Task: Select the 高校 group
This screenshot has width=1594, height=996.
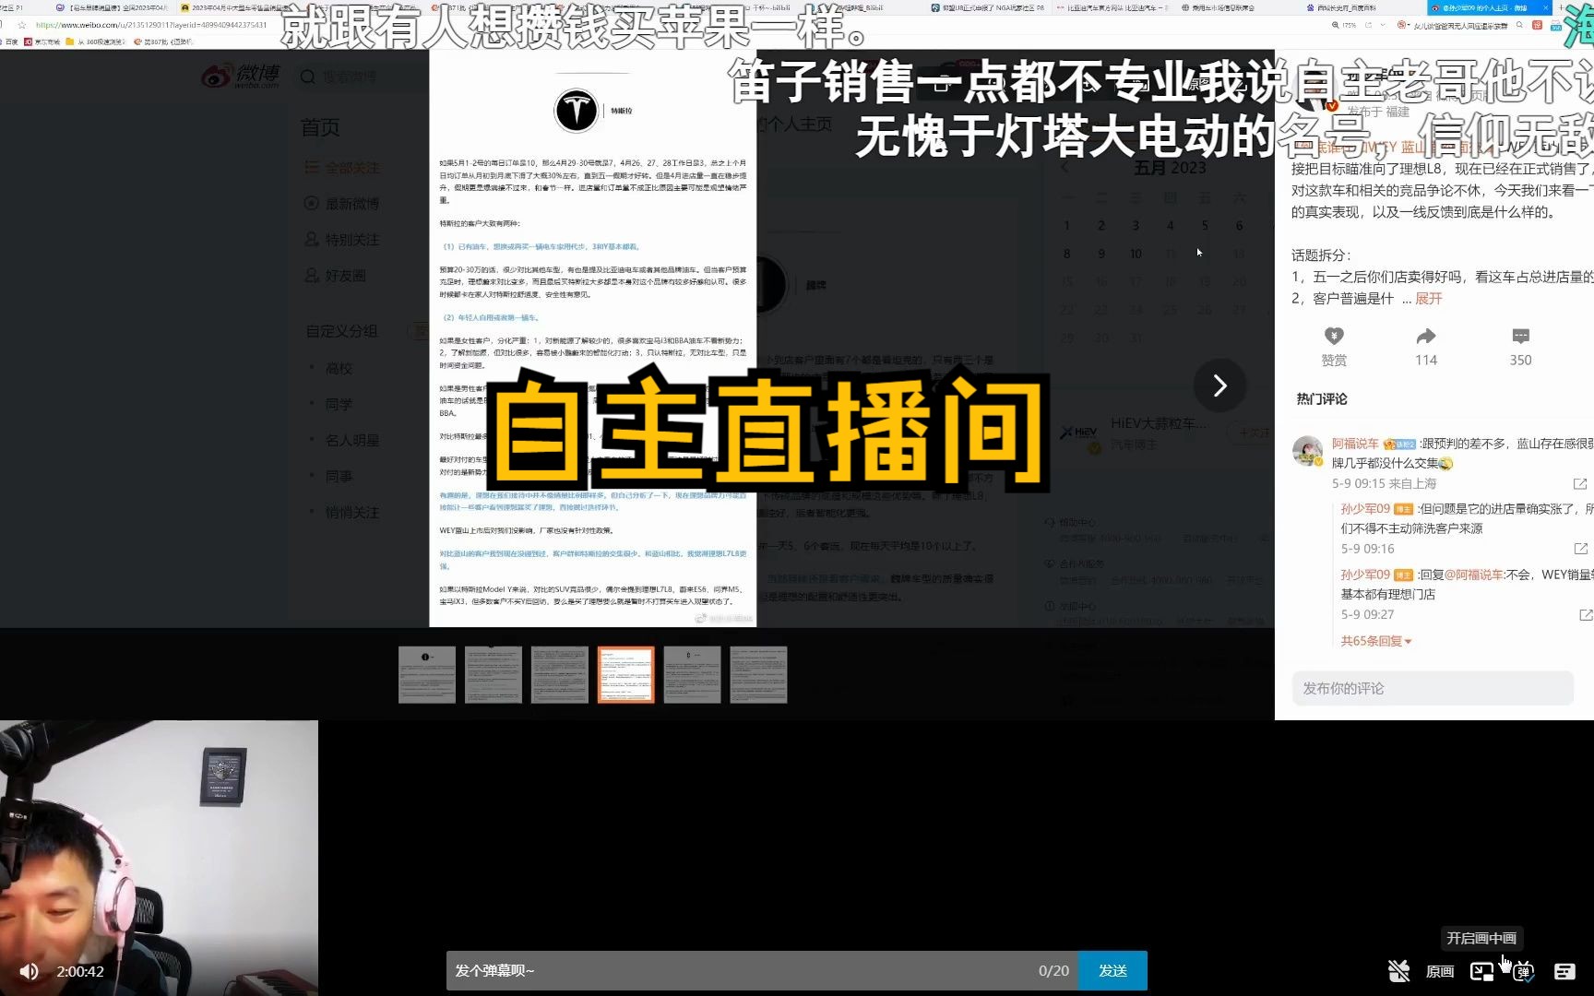Action: (x=339, y=368)
